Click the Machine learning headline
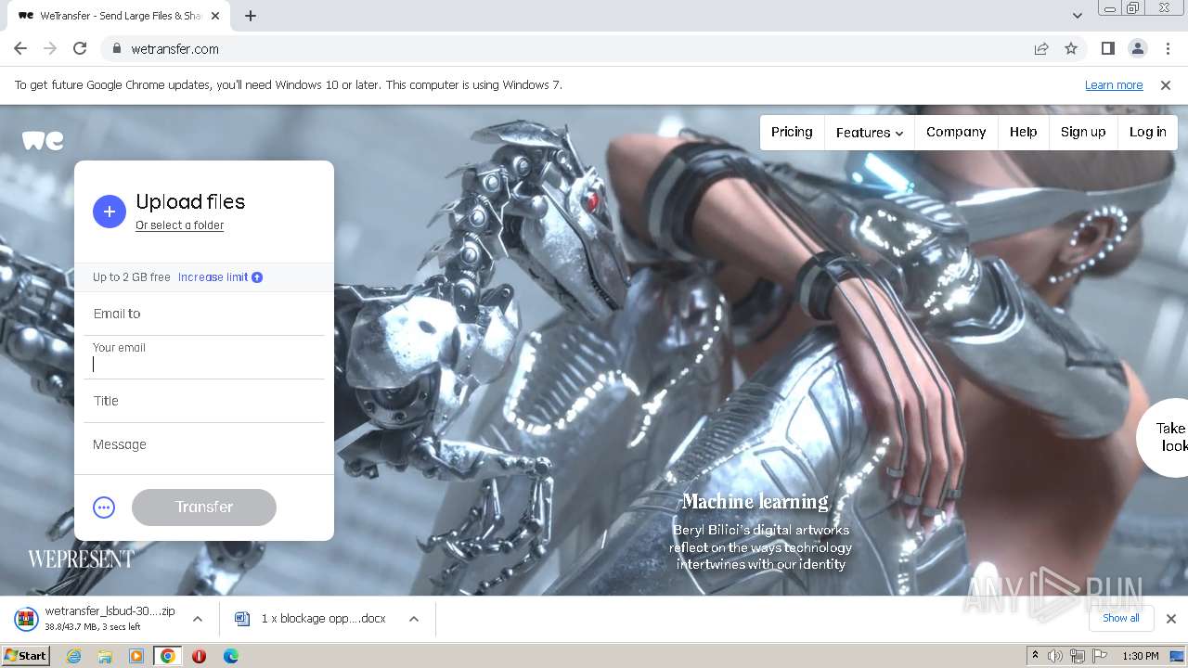 [x=755, y=502]
